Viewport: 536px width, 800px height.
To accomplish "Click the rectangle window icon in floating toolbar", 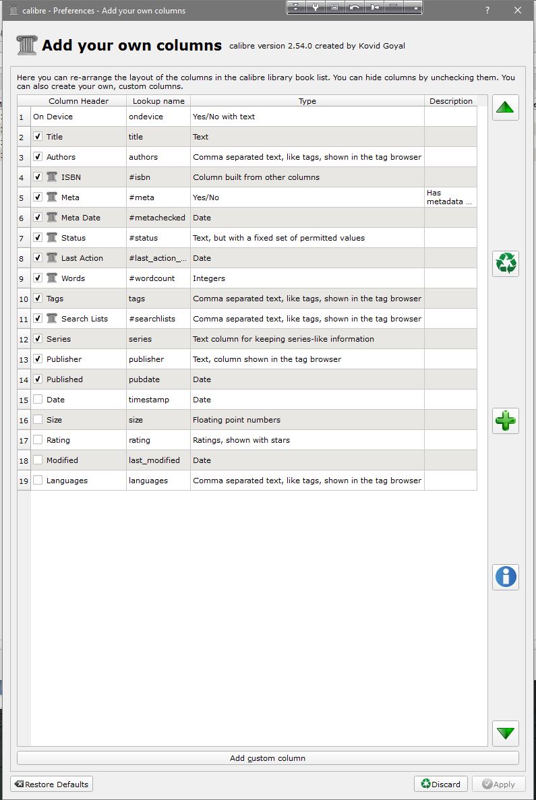I will tap(335, 7).
